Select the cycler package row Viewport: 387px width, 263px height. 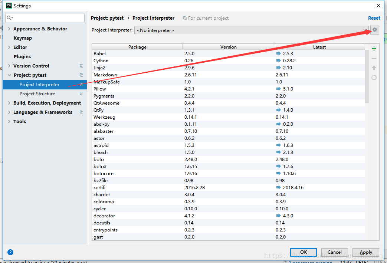point(229,209)
